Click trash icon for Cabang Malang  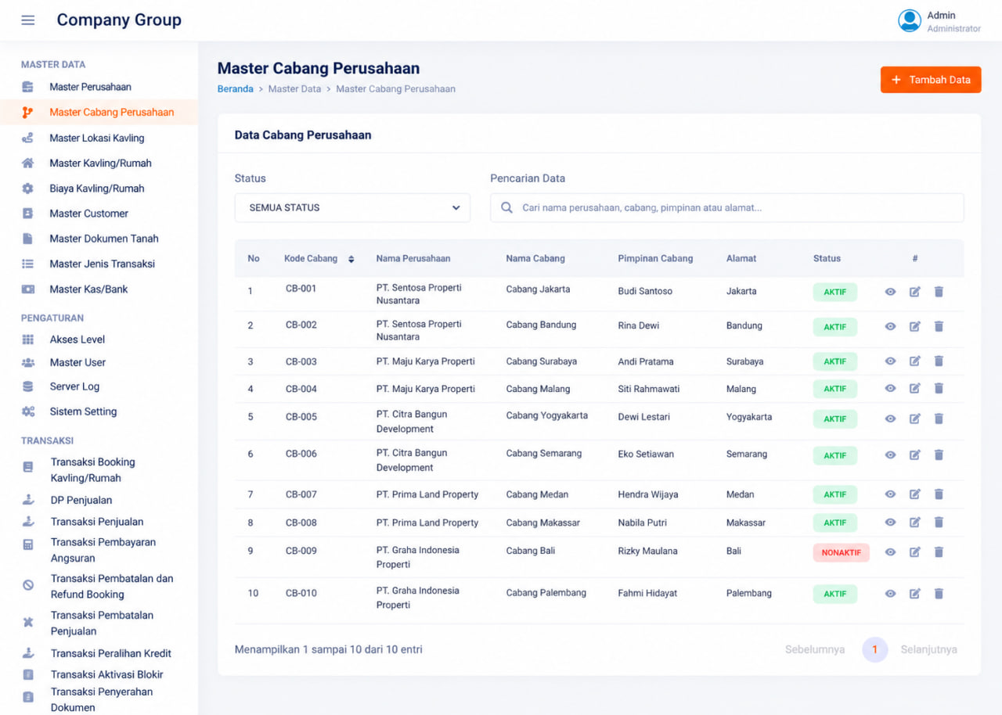click(939, 389)
